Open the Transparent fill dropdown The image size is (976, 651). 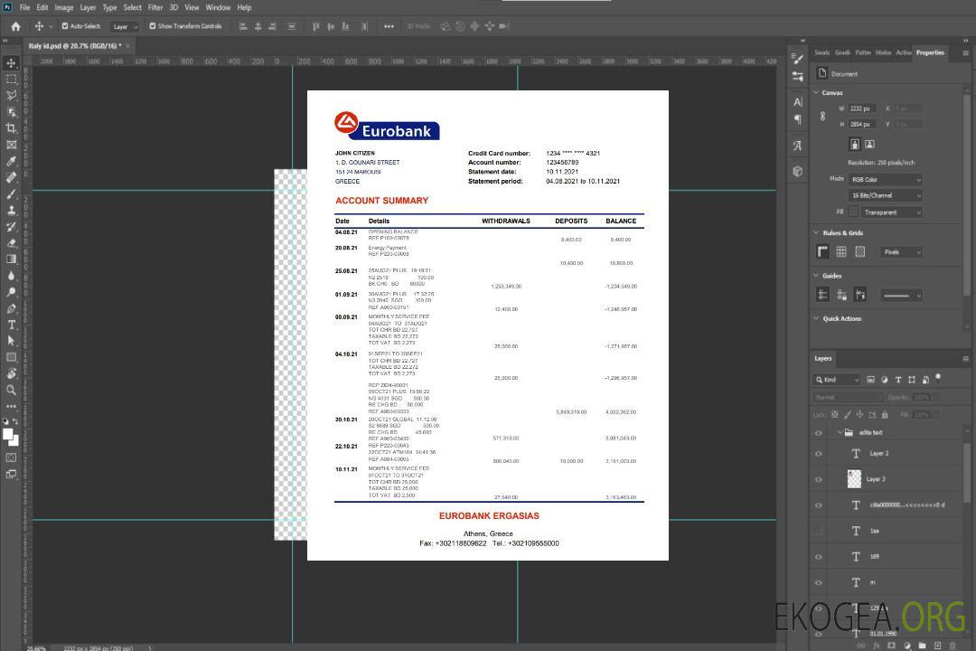891,212
